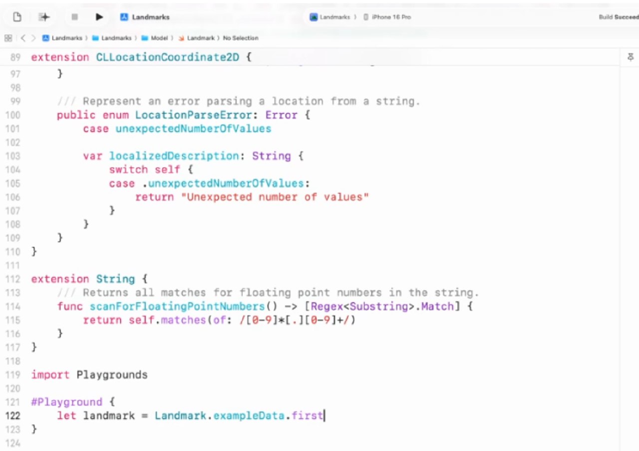639x451 pixels.
Task: Open the related items grid menu
Action: (x=7, y=38)
